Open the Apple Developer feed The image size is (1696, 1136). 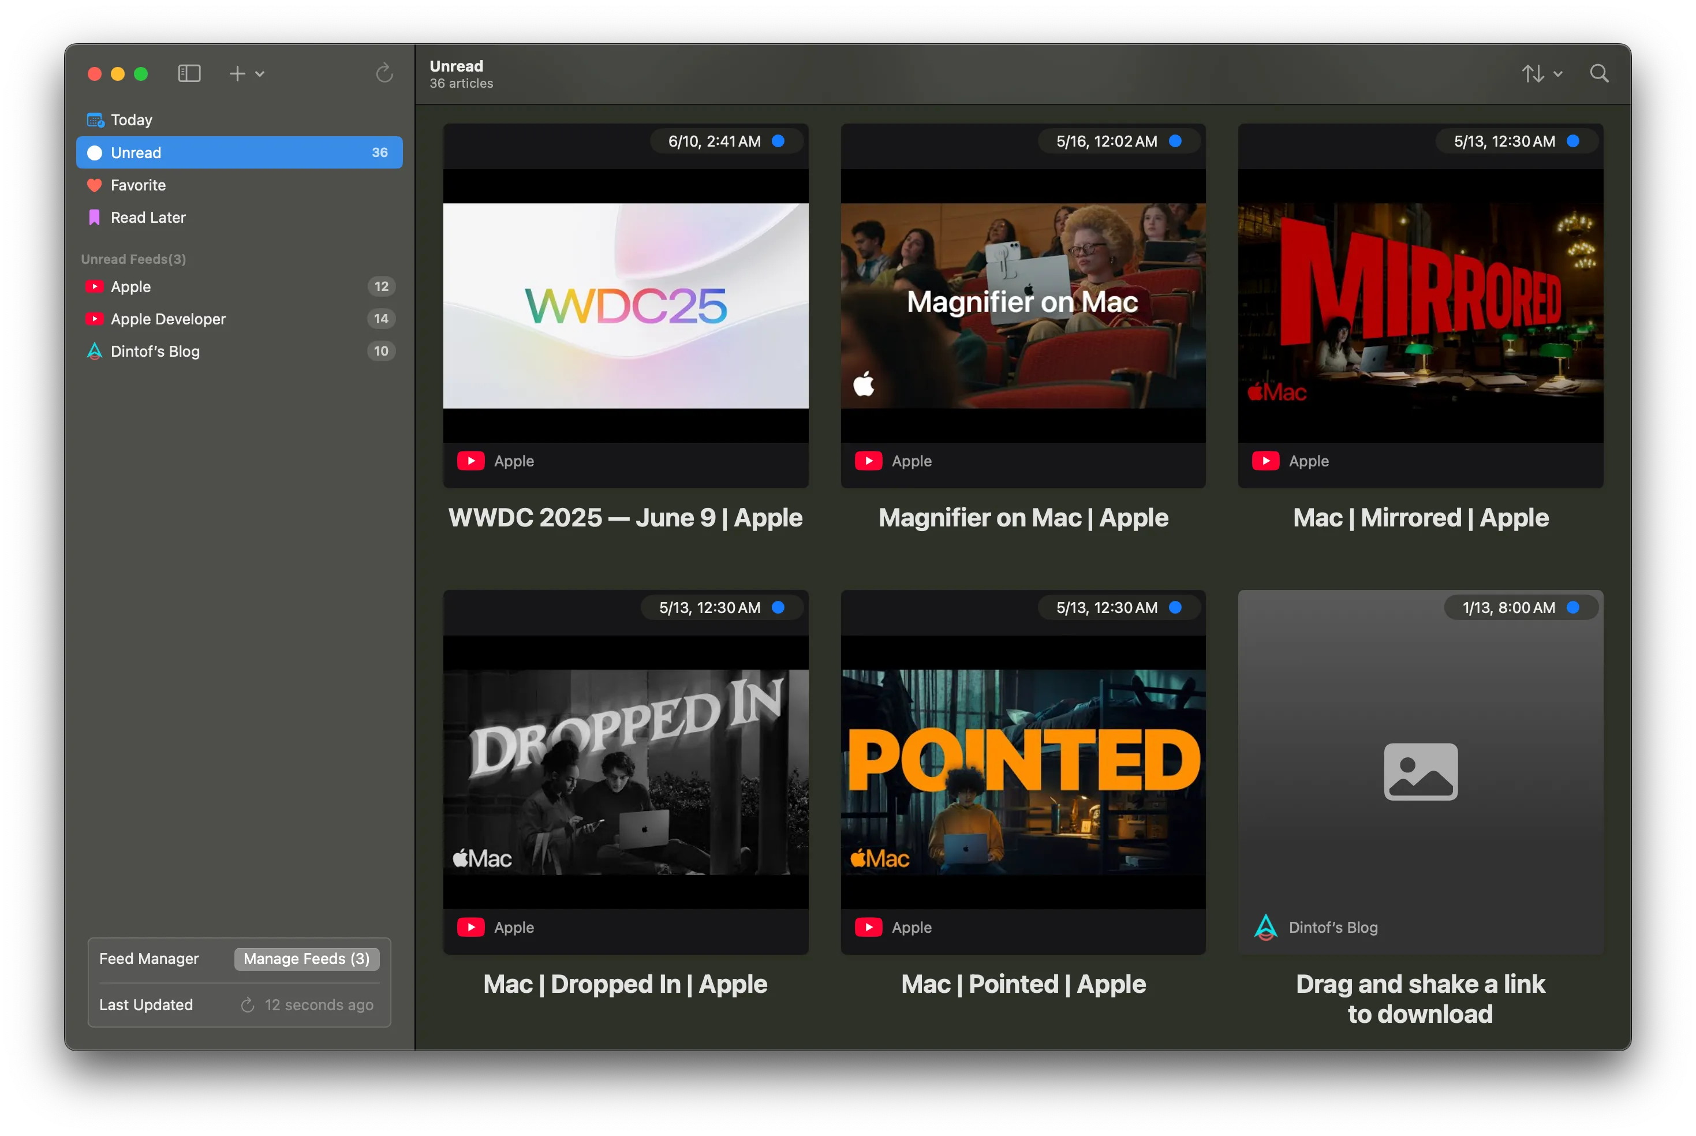point(168,319)
